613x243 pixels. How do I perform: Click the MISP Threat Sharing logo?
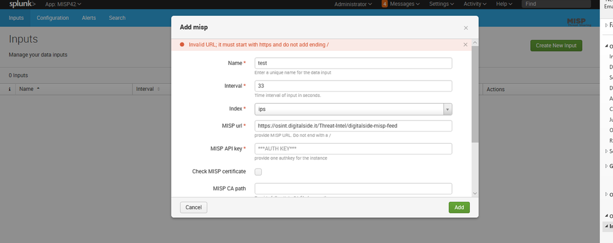pos(579,22)
